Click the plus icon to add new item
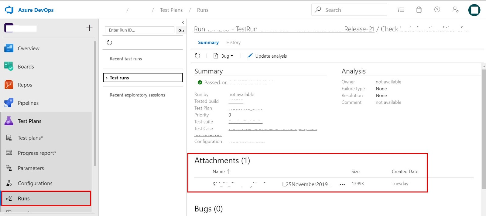 point(89,28)
